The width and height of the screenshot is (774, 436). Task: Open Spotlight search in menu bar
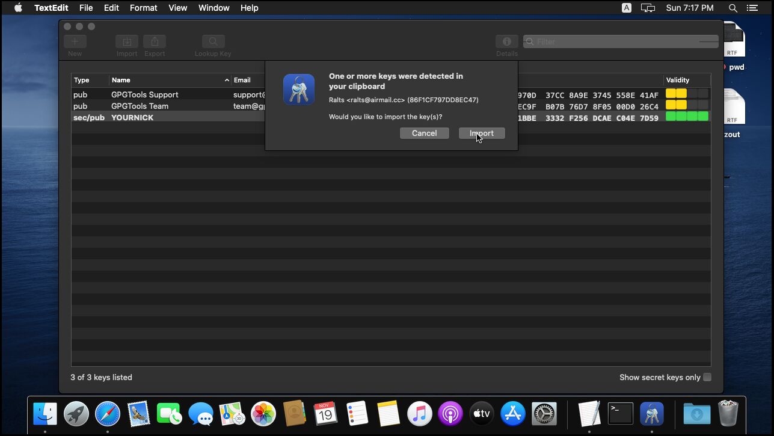pyautogui.click(x=733, y=8)
